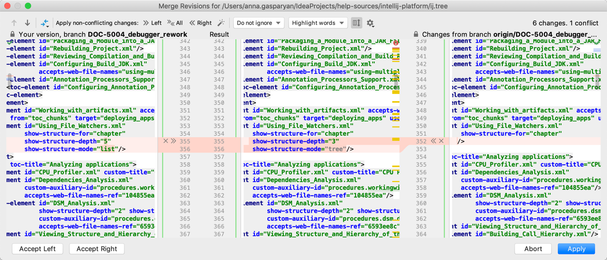Accept right change with chevrons at line 352
Viewport: 607px width, 260px height.
434,141
